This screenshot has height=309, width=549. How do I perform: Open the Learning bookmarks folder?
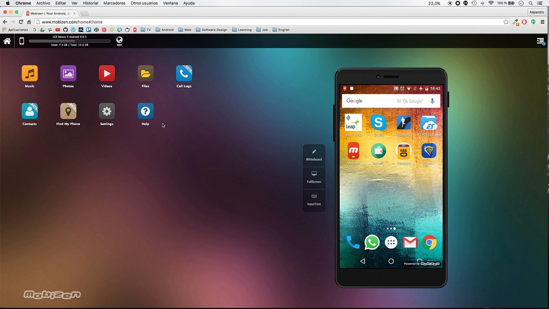coord(242,30)
